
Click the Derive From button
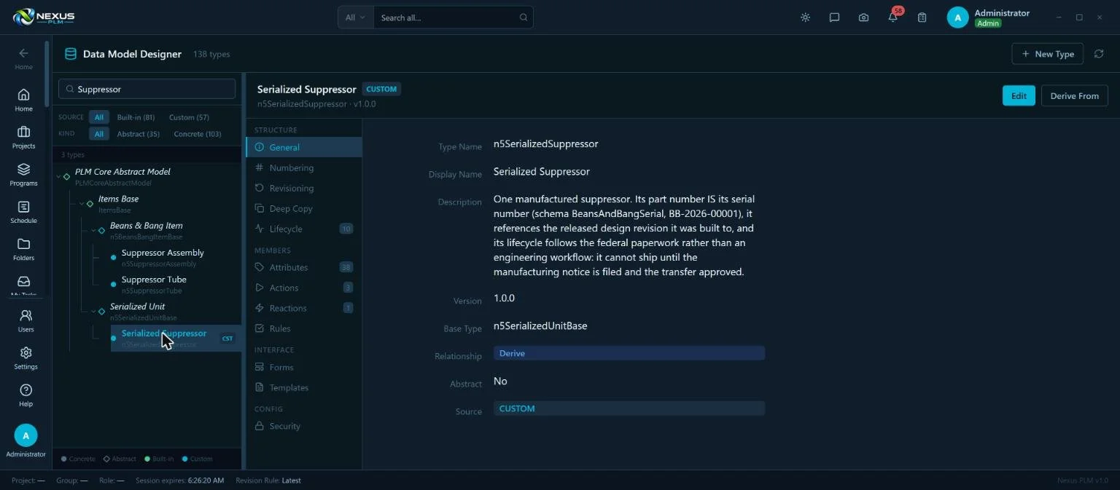1075,95
